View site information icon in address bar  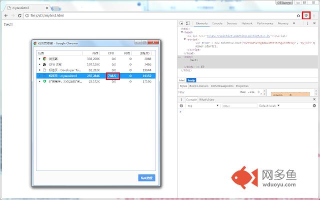(27, 15)
